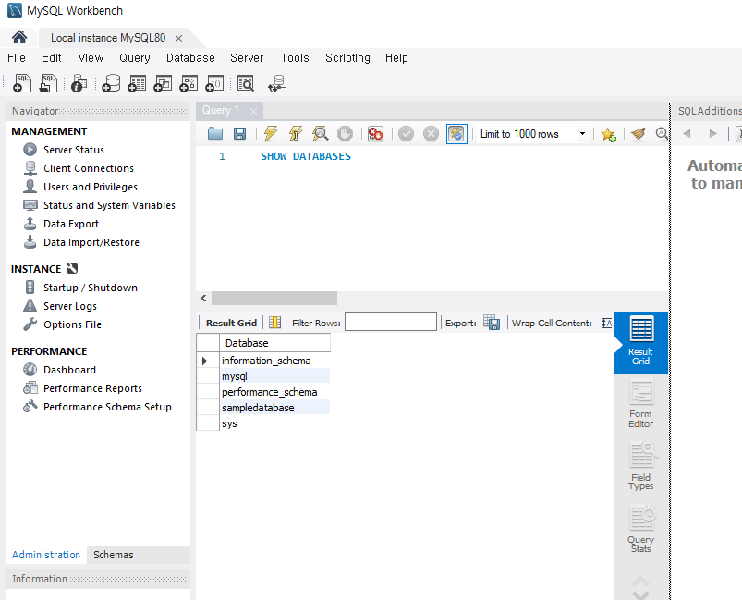Save the script to file icon
The height and width of the screenshot is (600, 742).
point(240,134)
